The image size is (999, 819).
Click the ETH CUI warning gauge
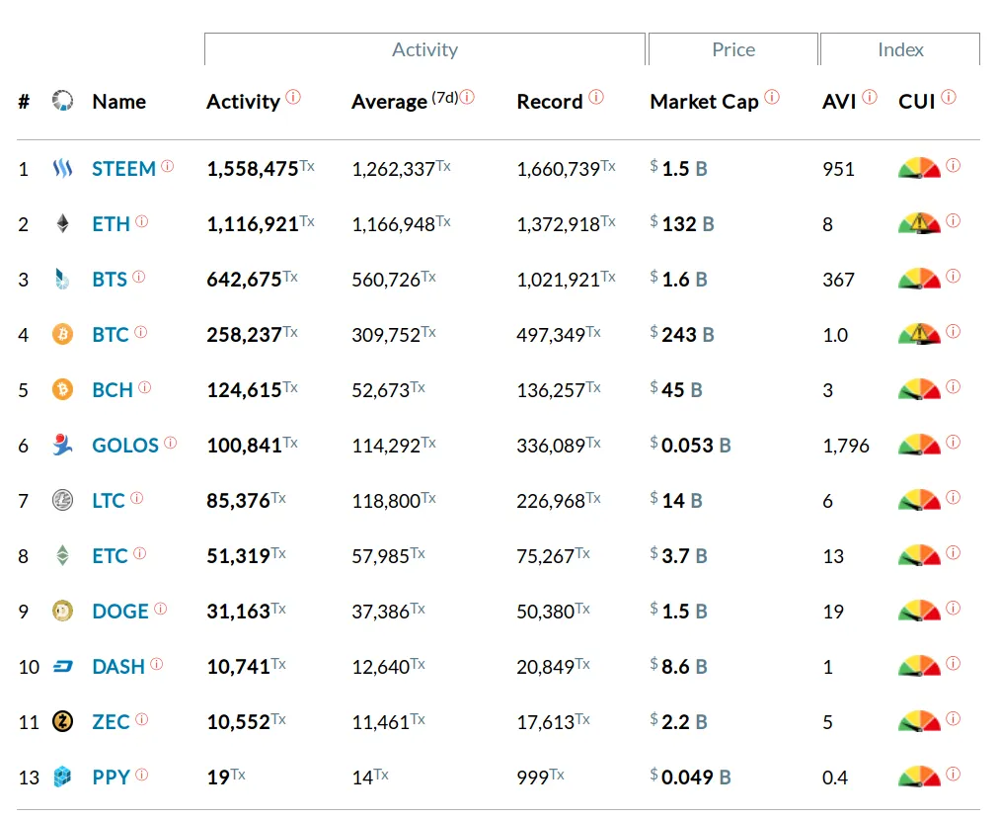(x=919, y=223)
